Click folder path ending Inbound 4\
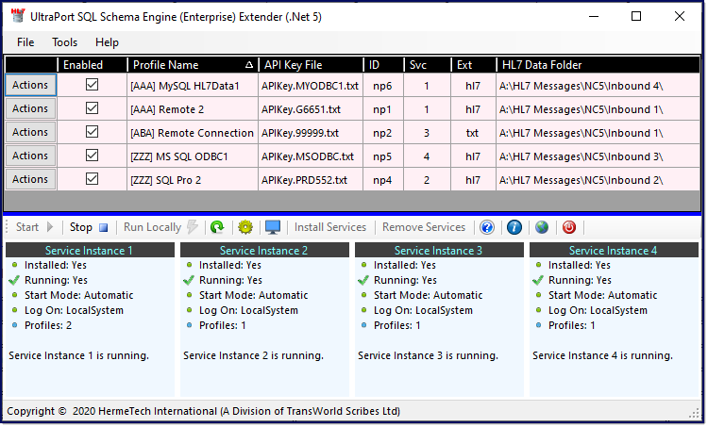Viewport: 708px width, 427px height. 598,86
